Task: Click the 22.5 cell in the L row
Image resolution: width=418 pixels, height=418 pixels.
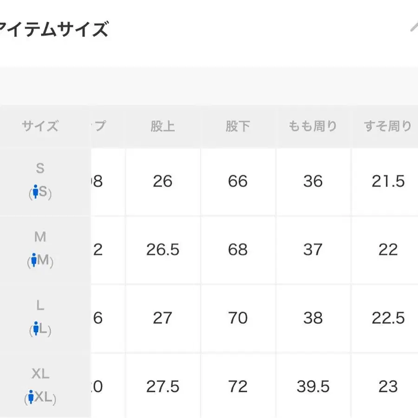Action: (x=388, y=318)
